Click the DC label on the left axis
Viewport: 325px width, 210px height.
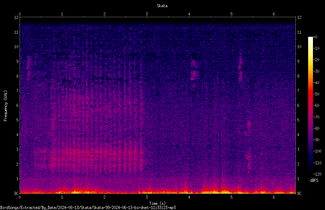(x=16, y=194)
